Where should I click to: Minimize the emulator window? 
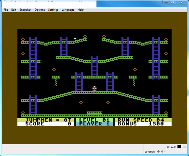click(166, 3)
